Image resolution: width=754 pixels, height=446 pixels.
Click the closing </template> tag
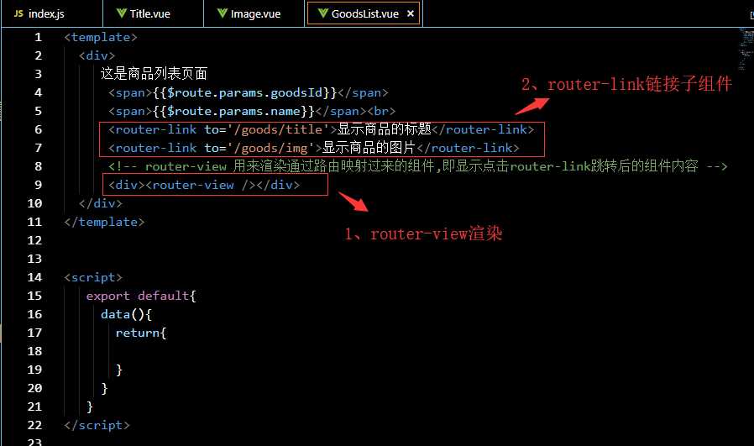[x=104, y=222]
